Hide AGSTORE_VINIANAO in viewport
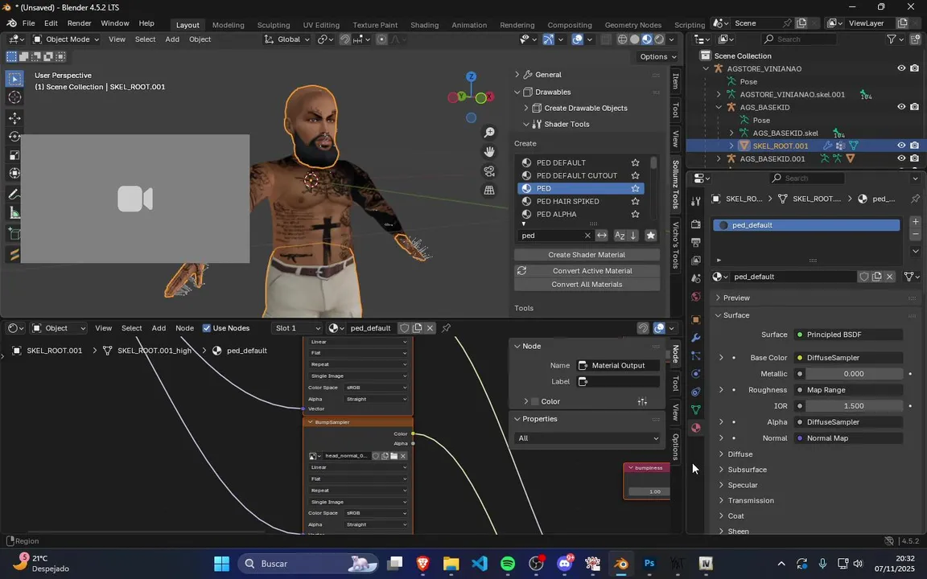Image resolution: width=927 pixels, height=579 pixels. (x=901, y=68)
